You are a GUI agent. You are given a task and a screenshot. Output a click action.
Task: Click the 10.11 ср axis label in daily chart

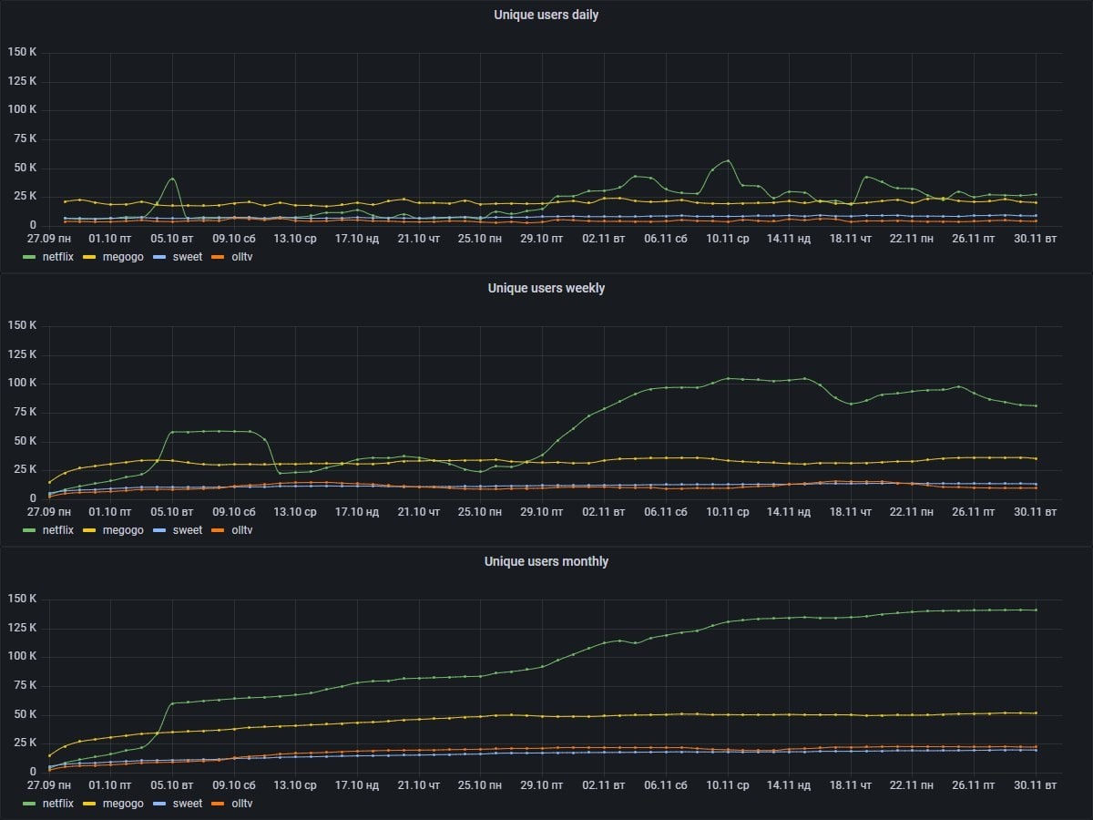coord(728,238)
